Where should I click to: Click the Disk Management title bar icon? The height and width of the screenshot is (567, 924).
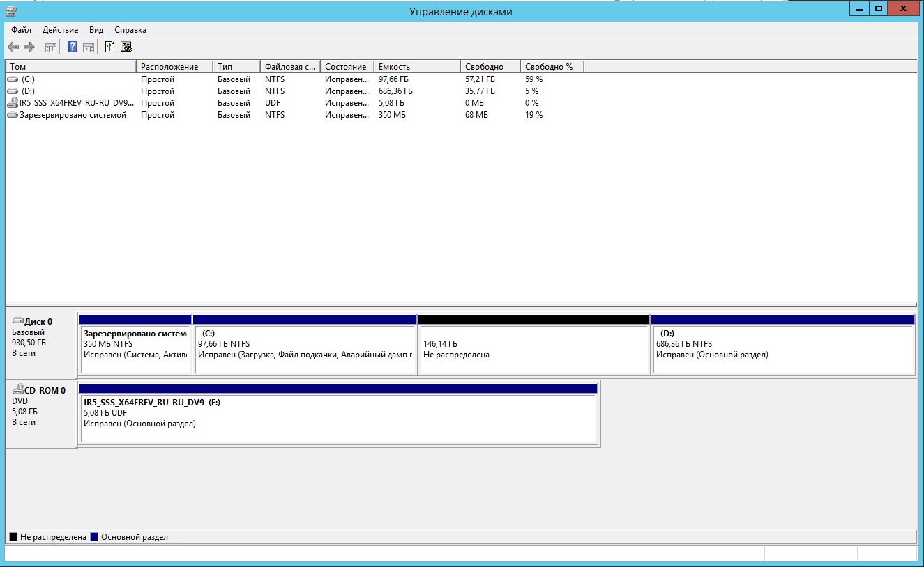click(x=10, y=10)
